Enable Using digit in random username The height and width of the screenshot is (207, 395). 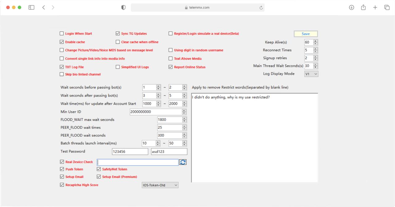(171, 50)
